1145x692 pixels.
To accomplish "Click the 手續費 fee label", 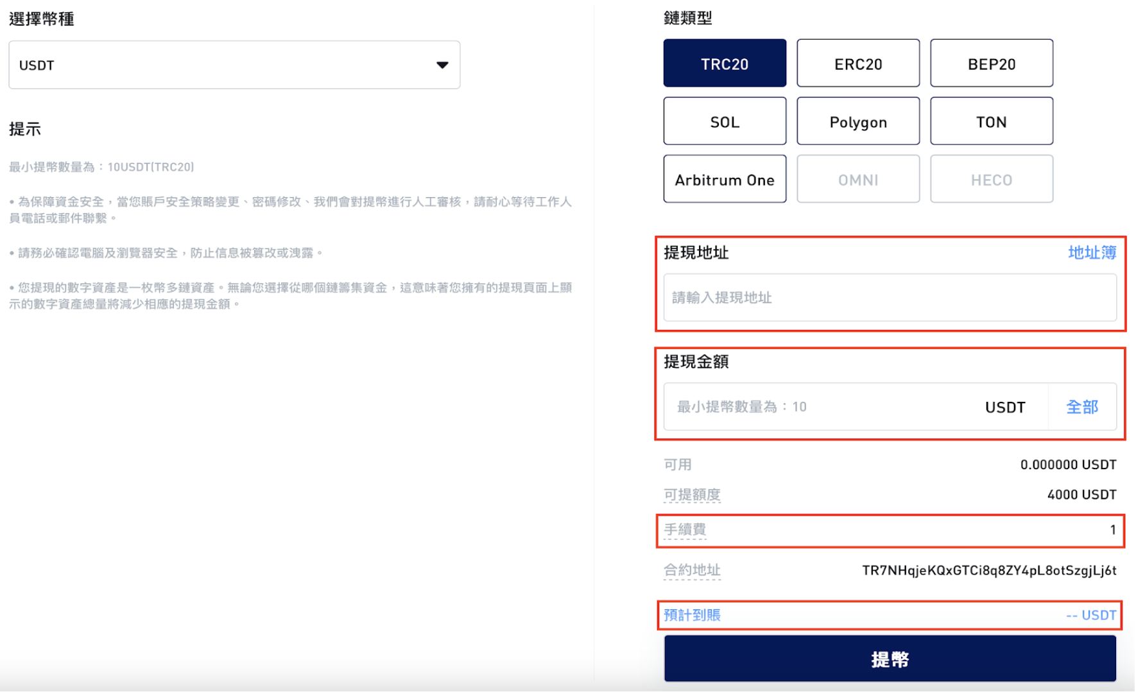I will click(684, 530).
